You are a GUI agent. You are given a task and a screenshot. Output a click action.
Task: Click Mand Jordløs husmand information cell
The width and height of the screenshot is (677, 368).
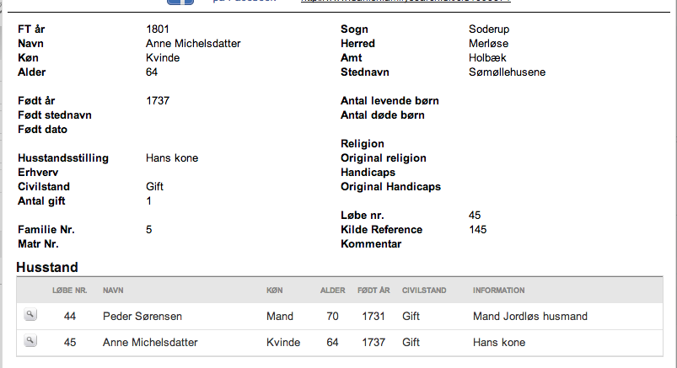[530, 317]
